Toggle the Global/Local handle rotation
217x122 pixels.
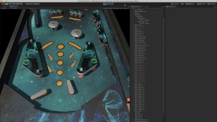click(x=36, y=4)
